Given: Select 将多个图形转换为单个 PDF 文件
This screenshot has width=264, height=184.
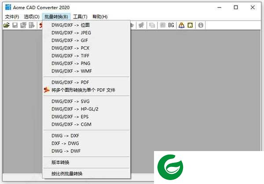Looking at the screenshot, I should [x=87, y=90].
